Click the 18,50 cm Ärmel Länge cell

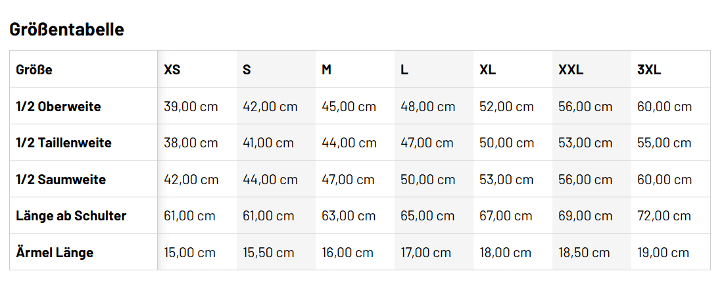[585, 253]
